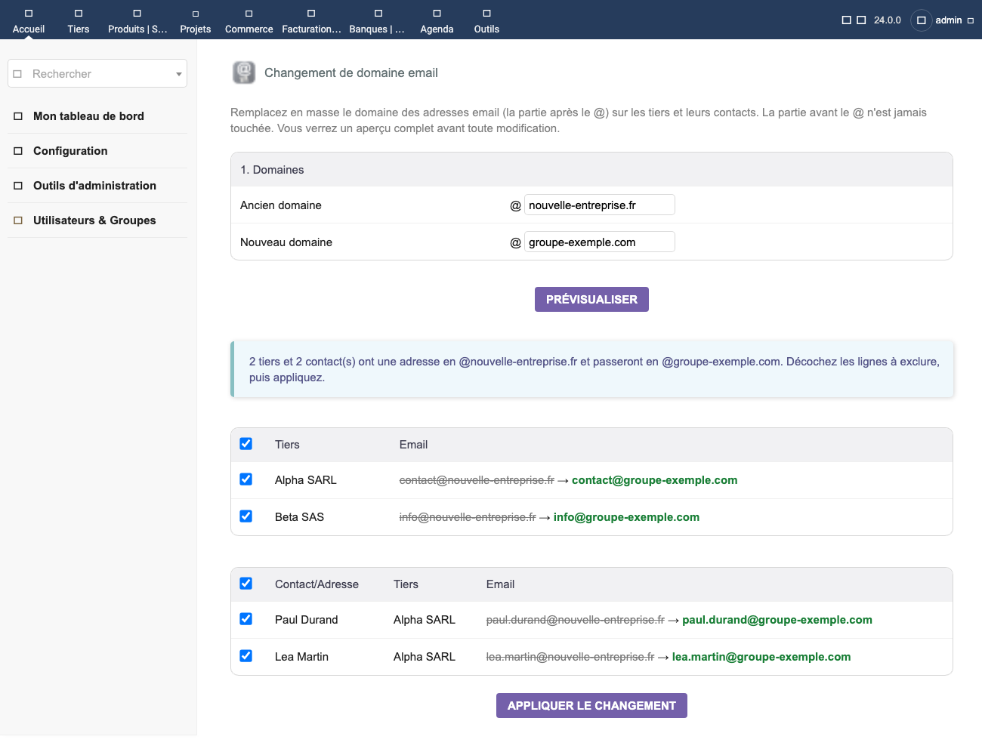982x755 pixels.
Task: Click the Paul Durand contact name
Action: click(x=307, y=620)
